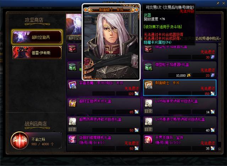Click the 宇宙恶魔 罗什 card icon

point(72,85)
